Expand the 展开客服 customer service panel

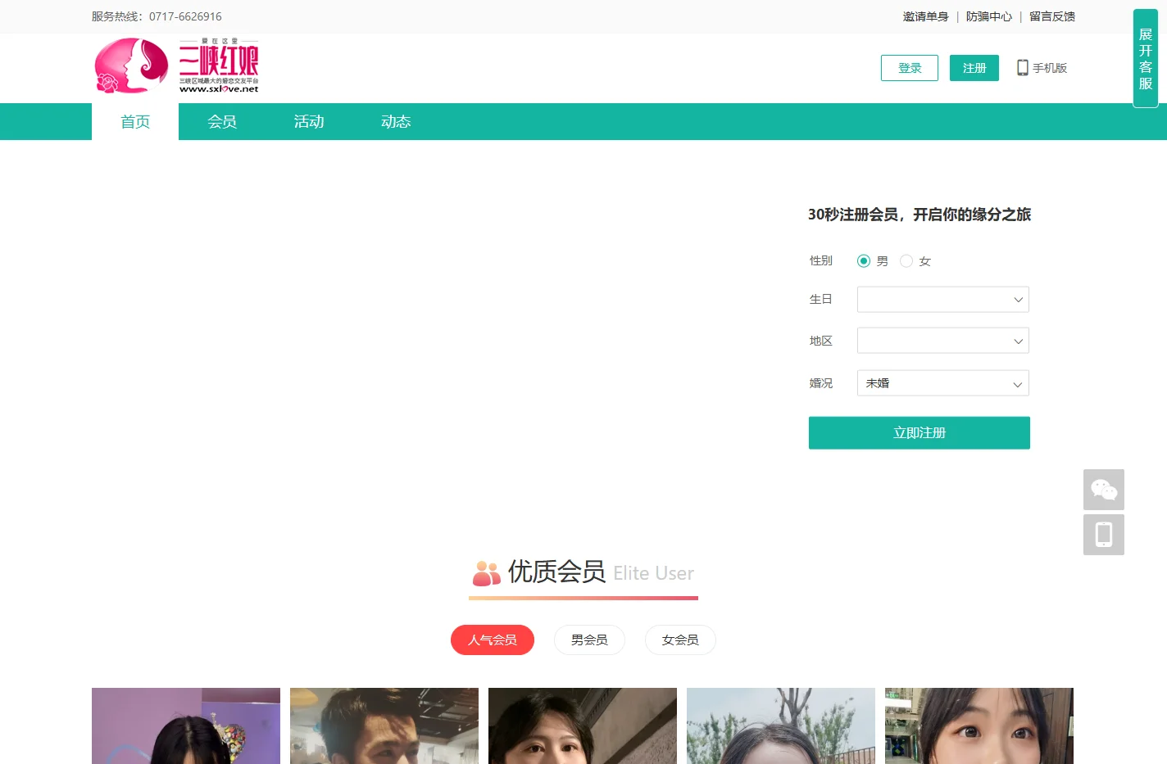click(1146, 58)
